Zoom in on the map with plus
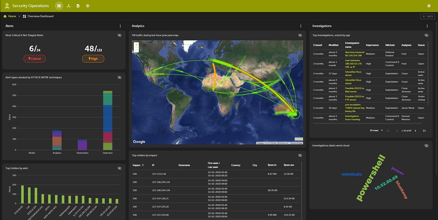Viewport: 438px width, 220px height. [x=137, y=45]
